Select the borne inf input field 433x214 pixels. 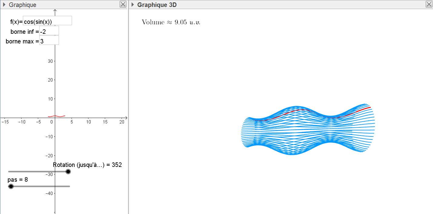pyautogui.click(x=49, y=31)
